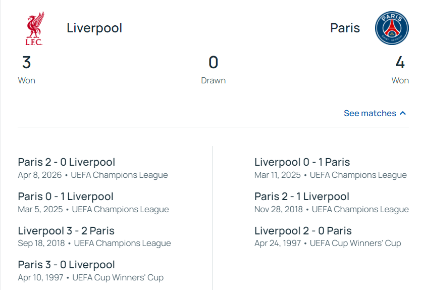Click the Sep 18, 2018 Champions League line
Image resolution: width=422 pixels, height=290 pixels.
(94, 244)
